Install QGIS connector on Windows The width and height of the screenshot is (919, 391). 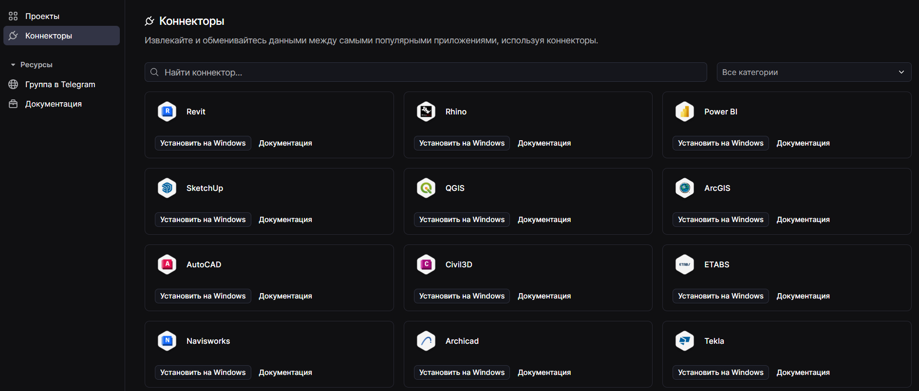tap(462, 220)
